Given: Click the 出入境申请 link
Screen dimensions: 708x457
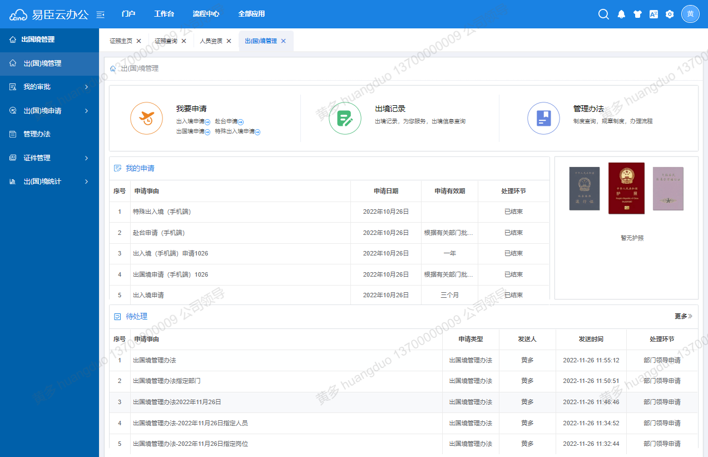Looking at the screenshot, I should [190, 121].
